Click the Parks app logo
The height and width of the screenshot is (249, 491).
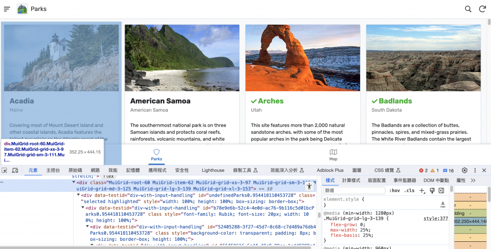(x=22, y=9)
